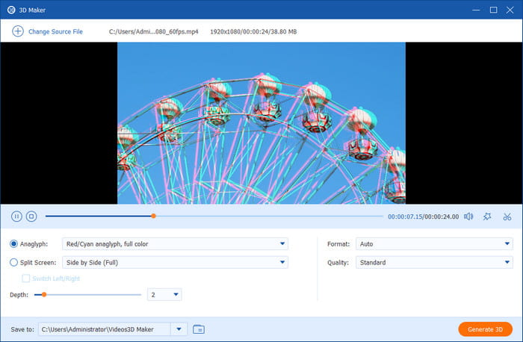Expand the Format Auto dropdown
523x342 pixels.
[x=507, y=243]
